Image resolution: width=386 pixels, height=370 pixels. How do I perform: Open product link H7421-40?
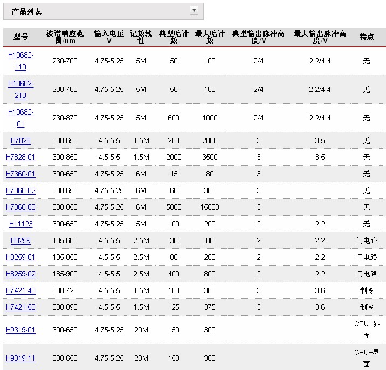pyautogui.click(x=20, y=291)
